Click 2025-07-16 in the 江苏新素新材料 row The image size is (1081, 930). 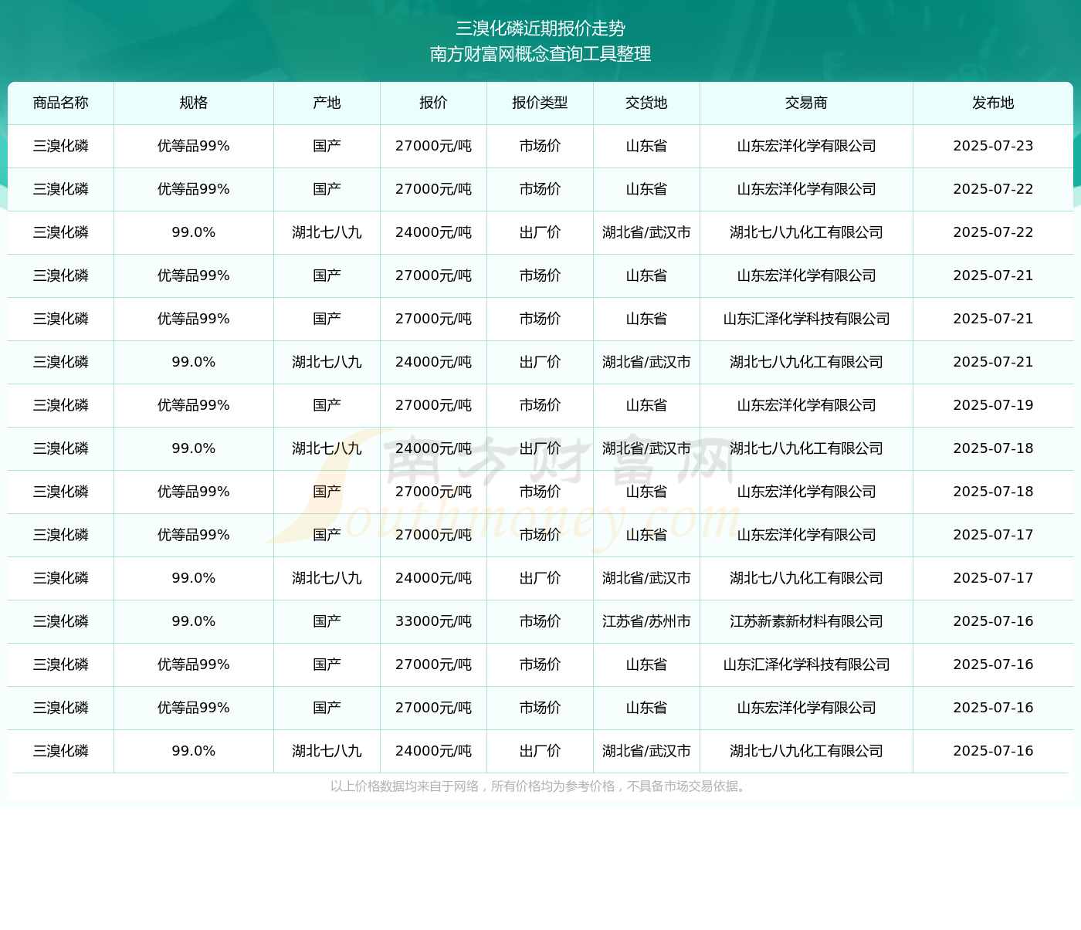(994, 621)
